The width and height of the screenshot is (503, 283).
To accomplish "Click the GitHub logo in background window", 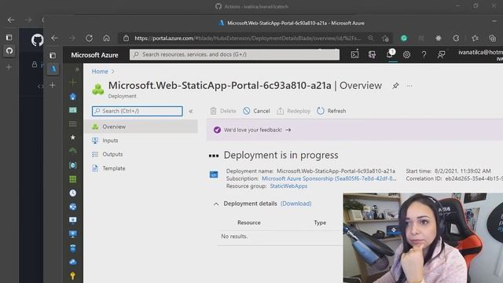I will (37, 40).
